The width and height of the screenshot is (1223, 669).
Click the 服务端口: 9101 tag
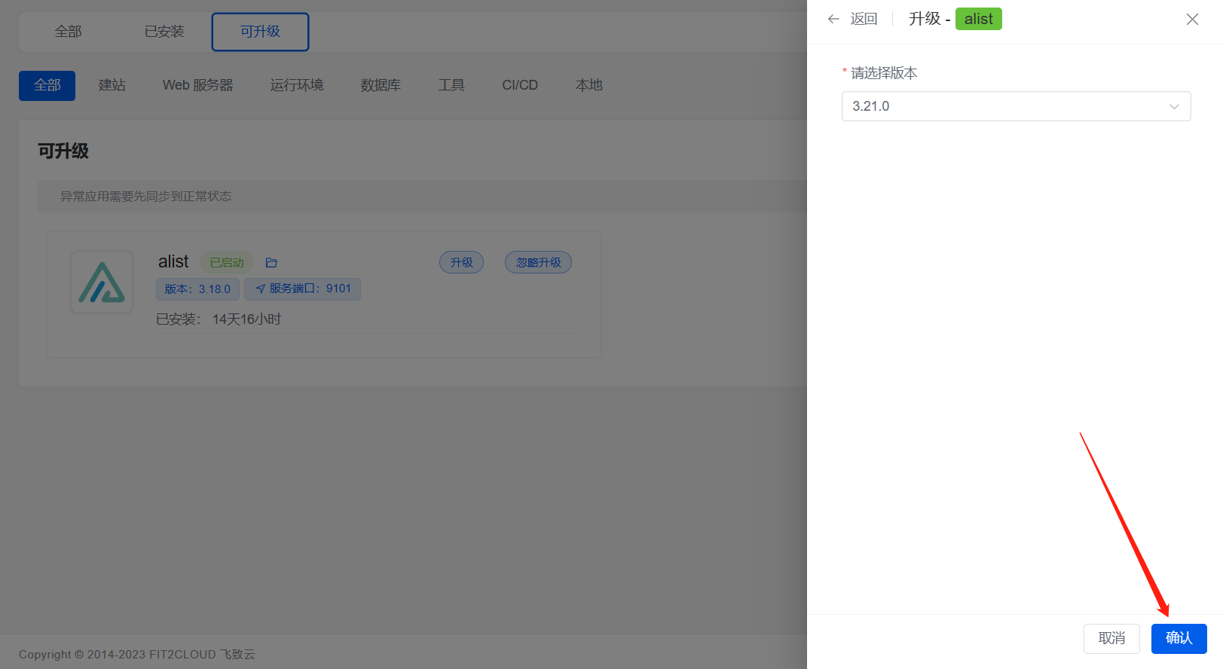[302, 289]
